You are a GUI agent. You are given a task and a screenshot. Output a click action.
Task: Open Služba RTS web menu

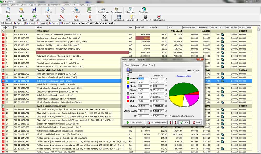pos(69,5)
